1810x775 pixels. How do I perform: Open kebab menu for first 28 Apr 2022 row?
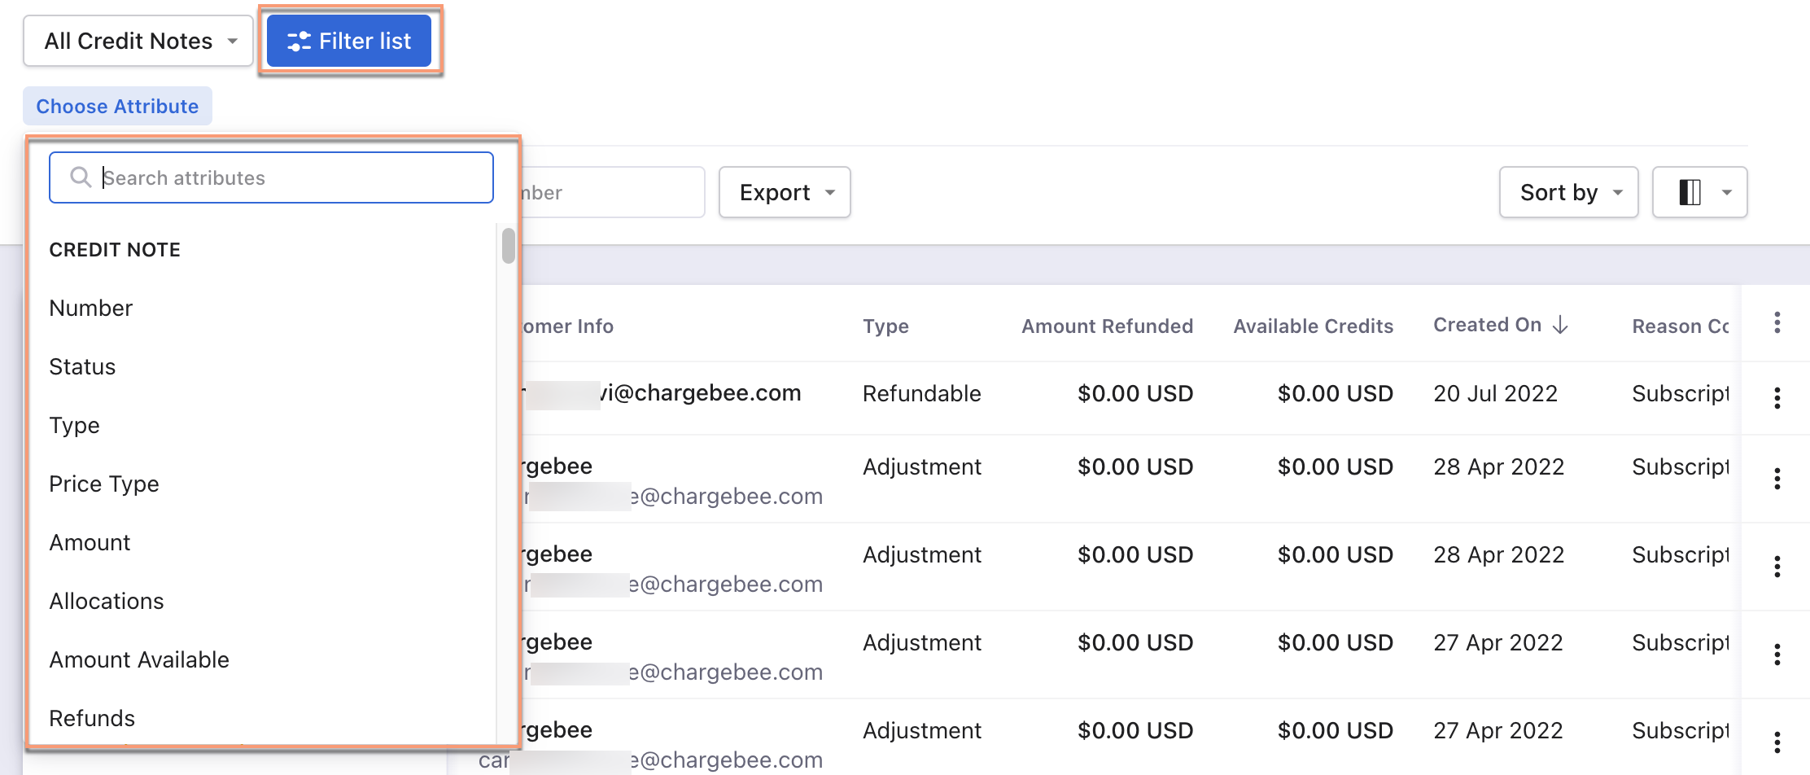[1777, 479]
